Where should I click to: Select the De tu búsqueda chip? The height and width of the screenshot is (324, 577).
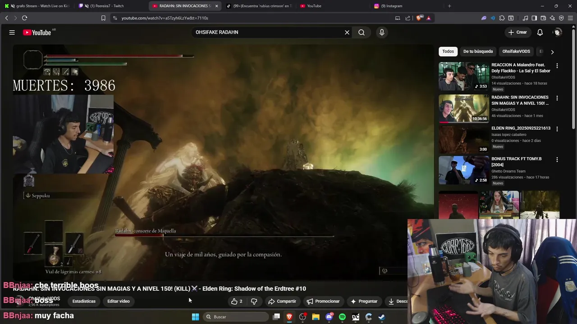point(478,51)
